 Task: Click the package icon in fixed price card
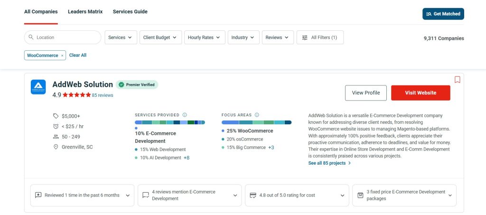[360, 195]
